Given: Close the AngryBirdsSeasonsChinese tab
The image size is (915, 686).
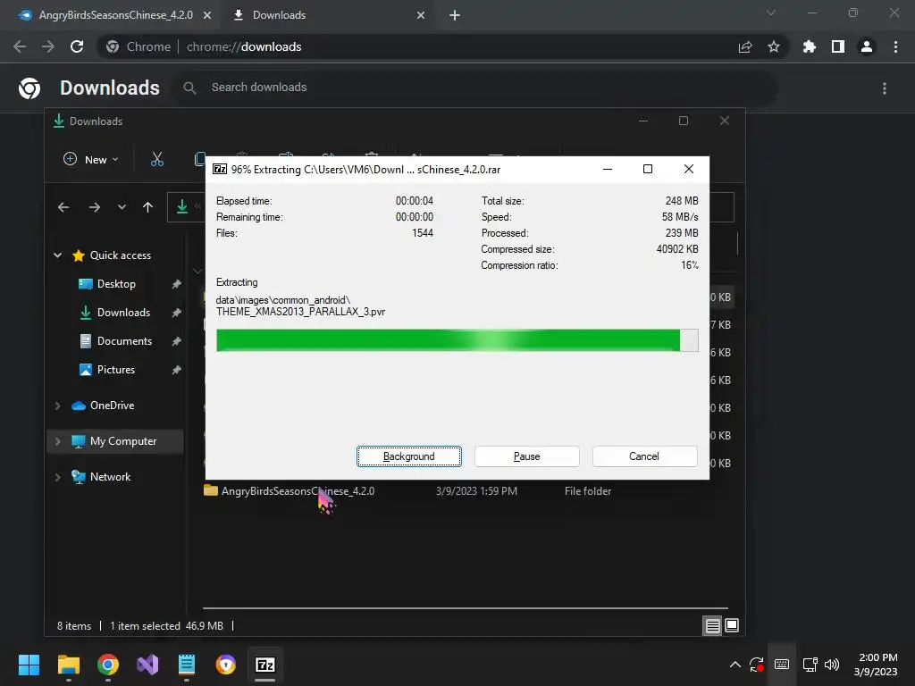Looking at the screenshot, I should 207,15.
